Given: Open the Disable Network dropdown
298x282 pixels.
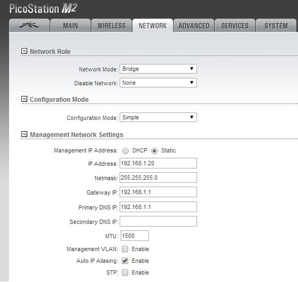Looking at the screenshot, I should tap(158, 83).
